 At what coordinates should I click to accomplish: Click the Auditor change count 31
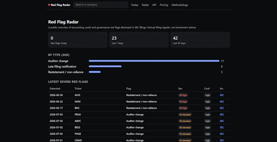[x=222, y=61]
